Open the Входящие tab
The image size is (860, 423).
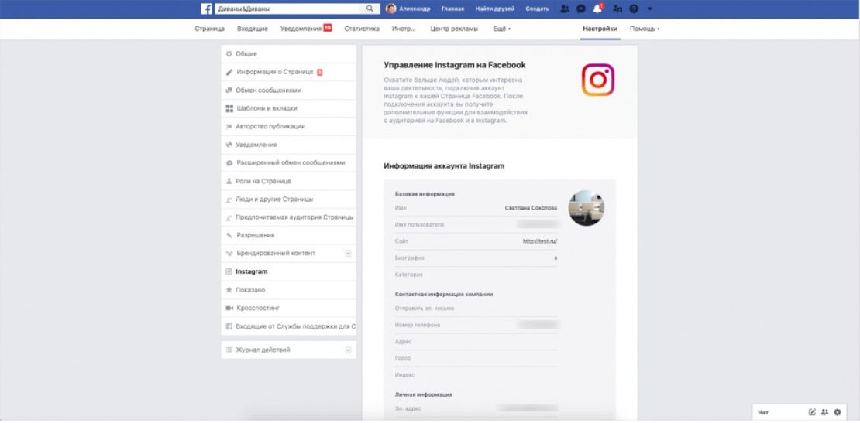click(x=253, y=29)
